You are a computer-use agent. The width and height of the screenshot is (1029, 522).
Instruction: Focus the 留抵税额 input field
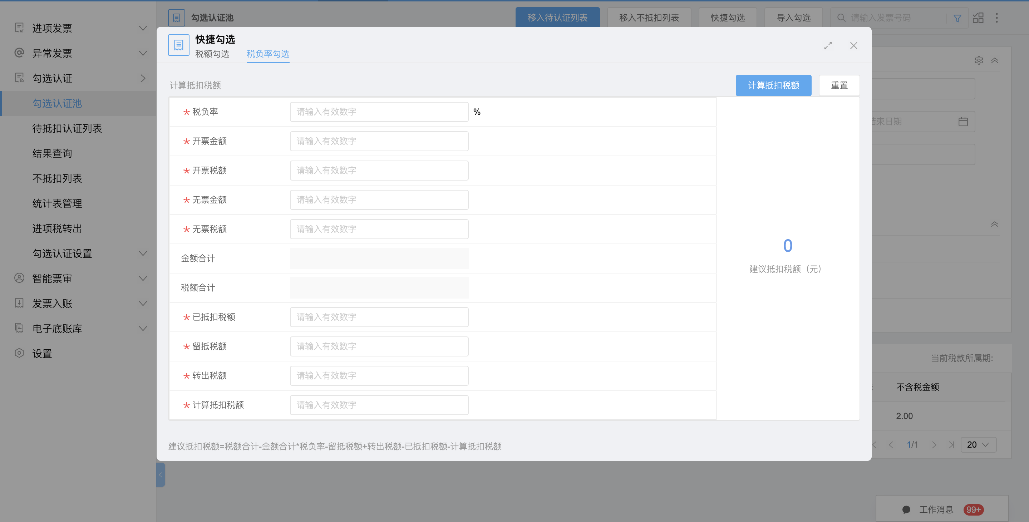pos(379,346)
